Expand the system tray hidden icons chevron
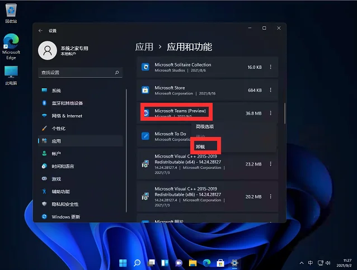Viewport: 357px width, 270px height. coord(302,263)
